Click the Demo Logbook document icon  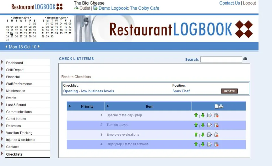[x=95, y=8]
